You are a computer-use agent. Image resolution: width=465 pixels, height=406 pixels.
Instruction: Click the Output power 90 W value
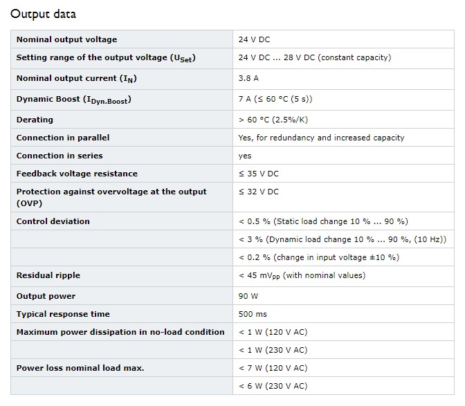[x=248, y=296]
